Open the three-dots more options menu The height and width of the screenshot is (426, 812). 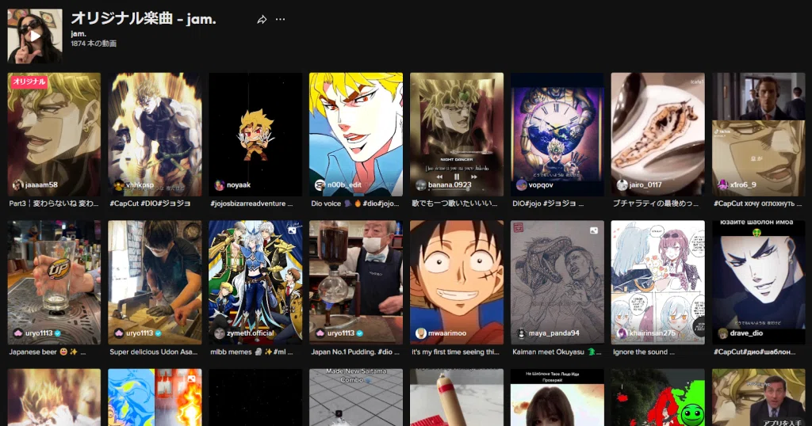tap(280, 19)
